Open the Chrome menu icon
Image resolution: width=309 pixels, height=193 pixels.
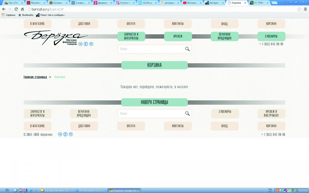tap(305, 9)
